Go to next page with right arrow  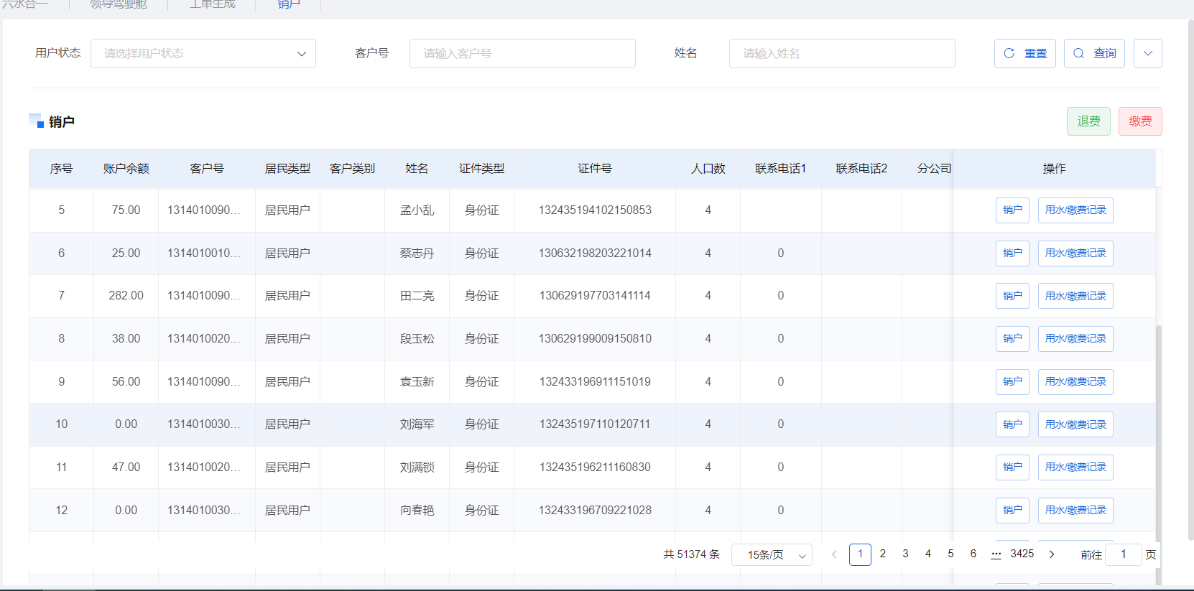(x=1052, y=554)
